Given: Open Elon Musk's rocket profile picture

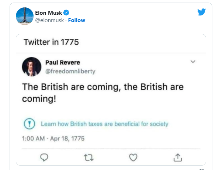Looking at the screenshot, I should click(25, 16).
